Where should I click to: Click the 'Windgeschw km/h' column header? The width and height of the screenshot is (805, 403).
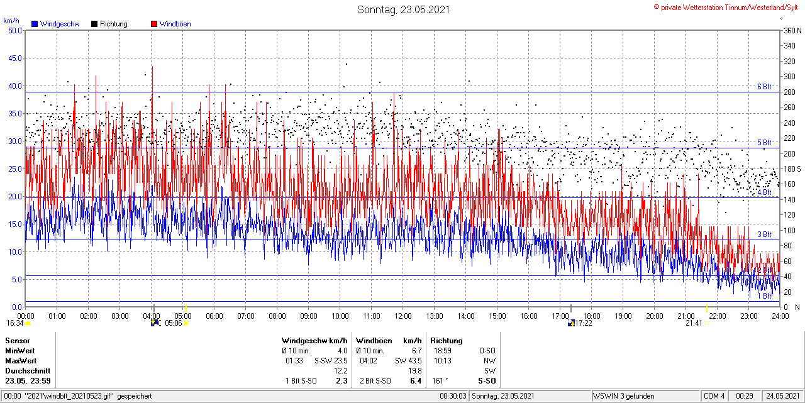tap(314, 340)
